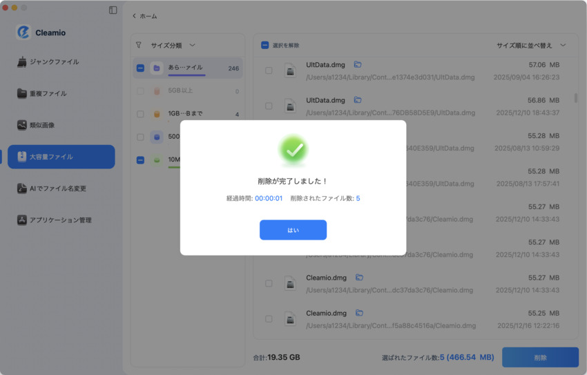Click the 55.28 MB size dated 2025/08/13 10:59:29

coord(543,135)
